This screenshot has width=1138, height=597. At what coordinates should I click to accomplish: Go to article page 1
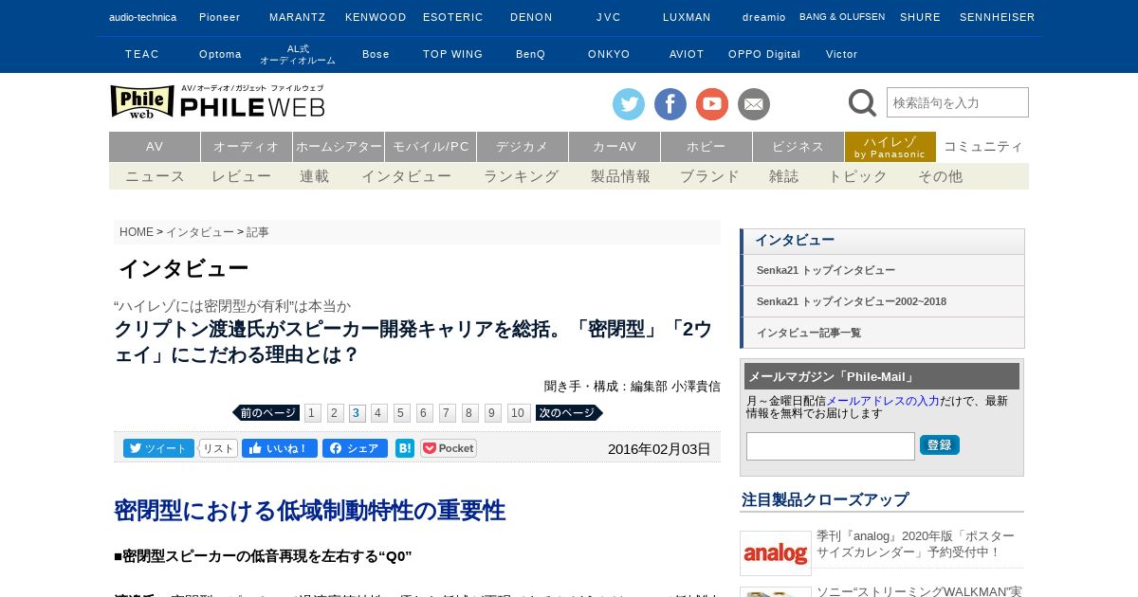click(x=313, y=413)
